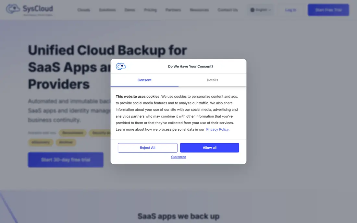Click the Start Free Trial header button
Viewport: 357px width, 223px height.
328,10
